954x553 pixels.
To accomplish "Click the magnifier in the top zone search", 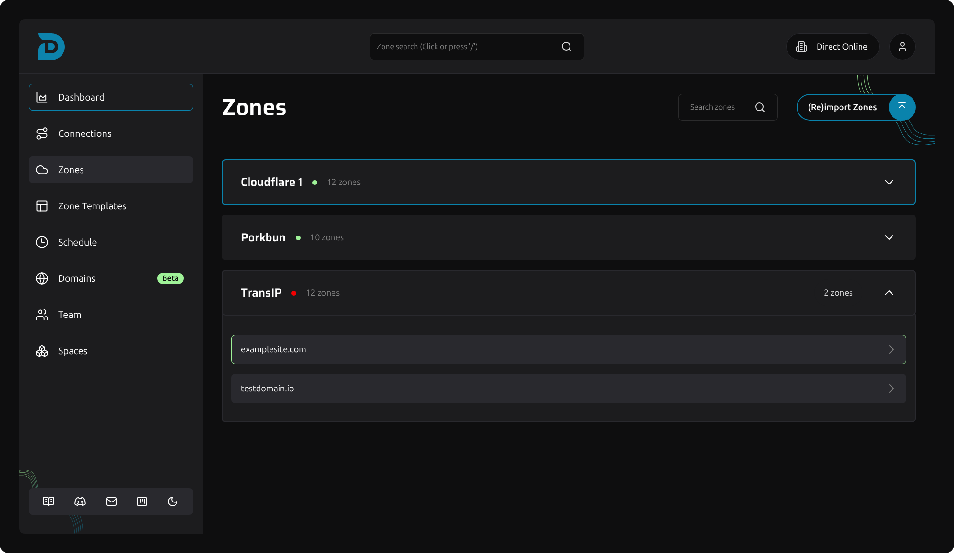I will (x=567, y=47).
